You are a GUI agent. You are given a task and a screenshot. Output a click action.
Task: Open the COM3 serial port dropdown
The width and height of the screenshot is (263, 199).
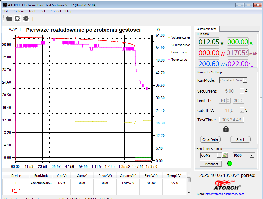pos(219,155)
